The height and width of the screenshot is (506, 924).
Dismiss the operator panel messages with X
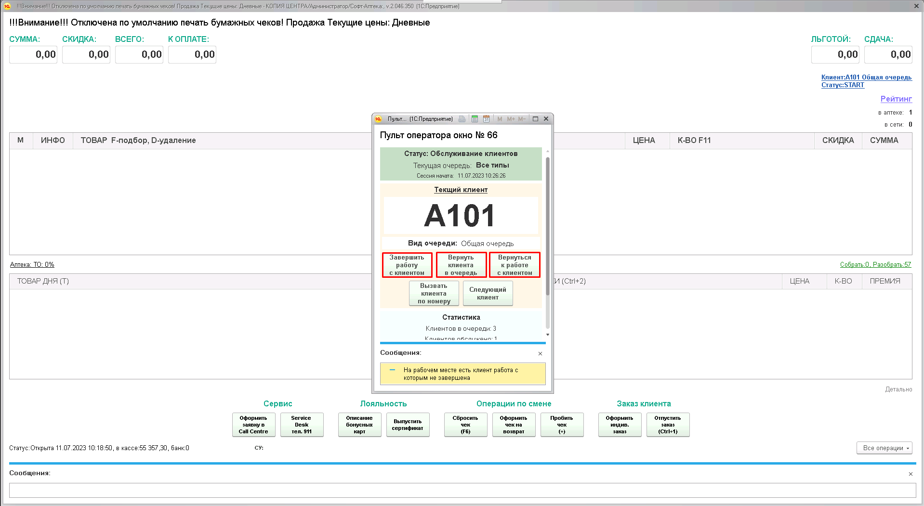pos(540,353)
